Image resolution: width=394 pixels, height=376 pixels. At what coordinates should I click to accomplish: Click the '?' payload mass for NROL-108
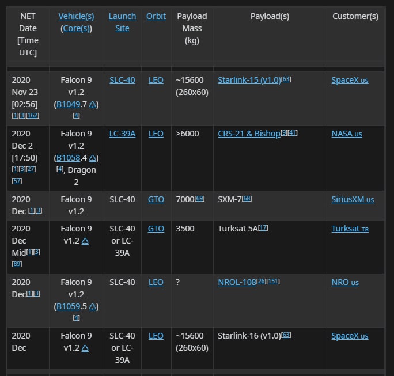tap(177, 282)
